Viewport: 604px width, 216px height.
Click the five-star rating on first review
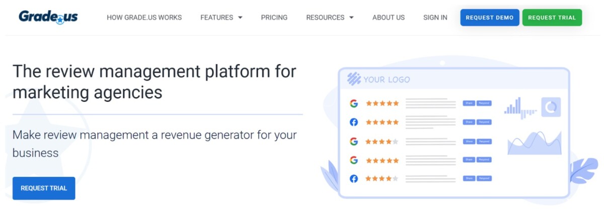click(x=382, y=103)
